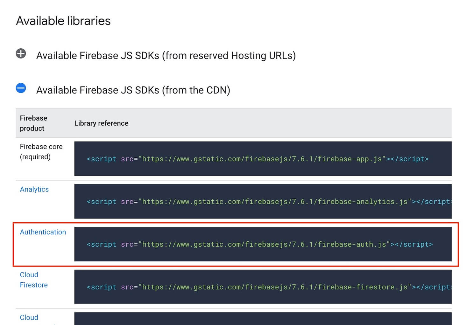Open the Analytics product link
Viewport: 467px width, 325px height.
point(34,189)
